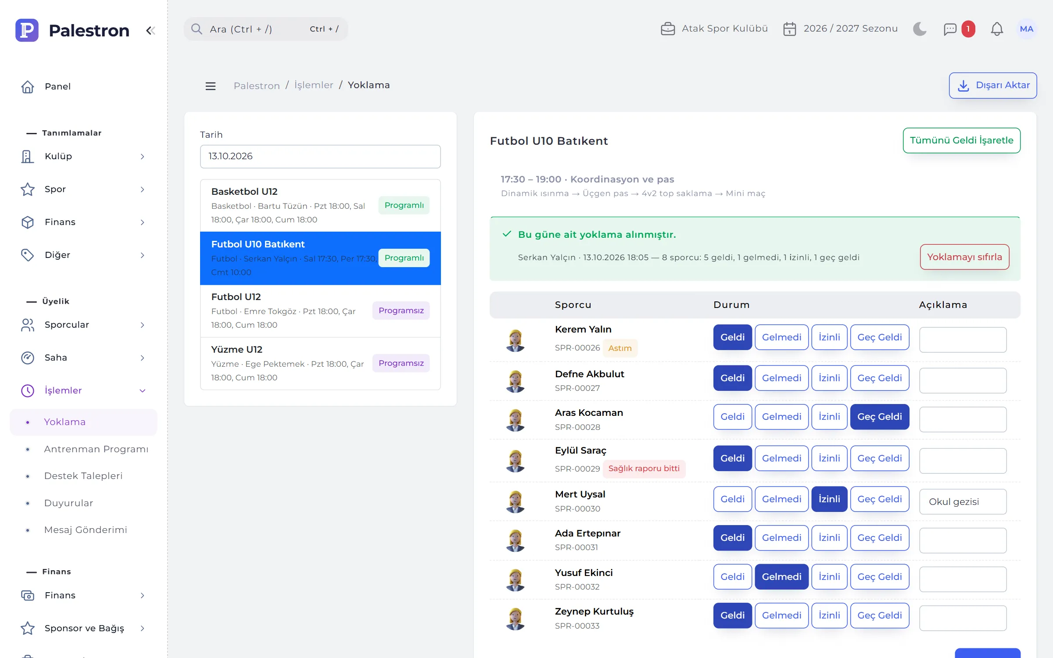Open the MA user avatar menu

click(1026, 29)
